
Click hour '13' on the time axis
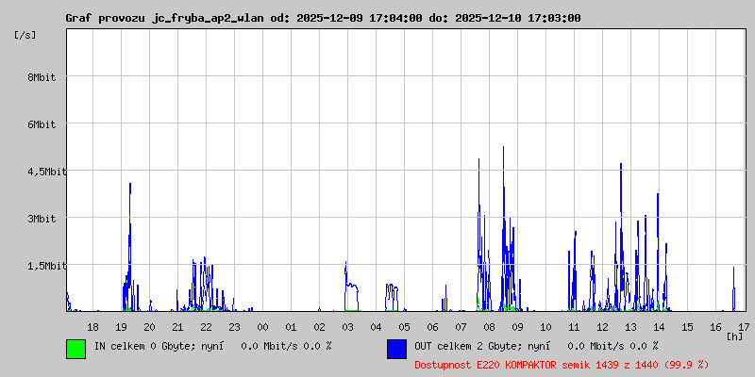(630, 327)
